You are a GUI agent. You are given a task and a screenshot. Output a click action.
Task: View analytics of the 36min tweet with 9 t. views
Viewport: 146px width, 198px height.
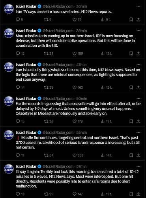[x=106, y=19]
